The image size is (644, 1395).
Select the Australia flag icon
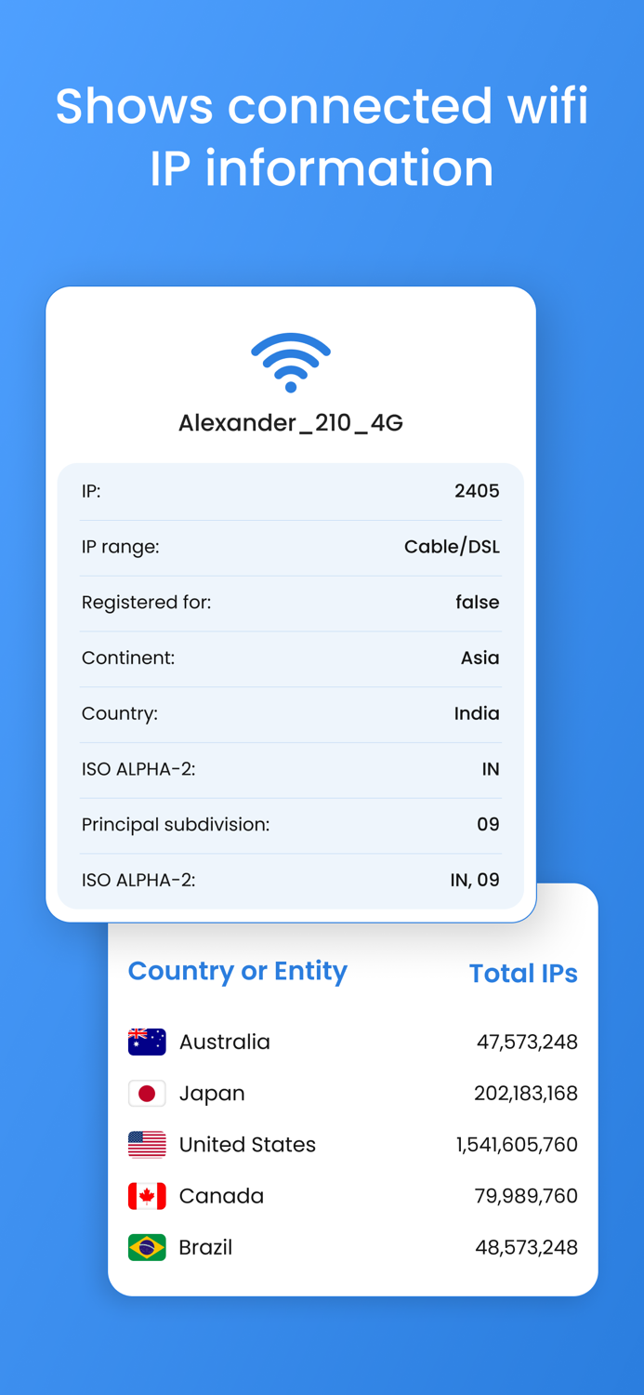(x=147, y=1042)
